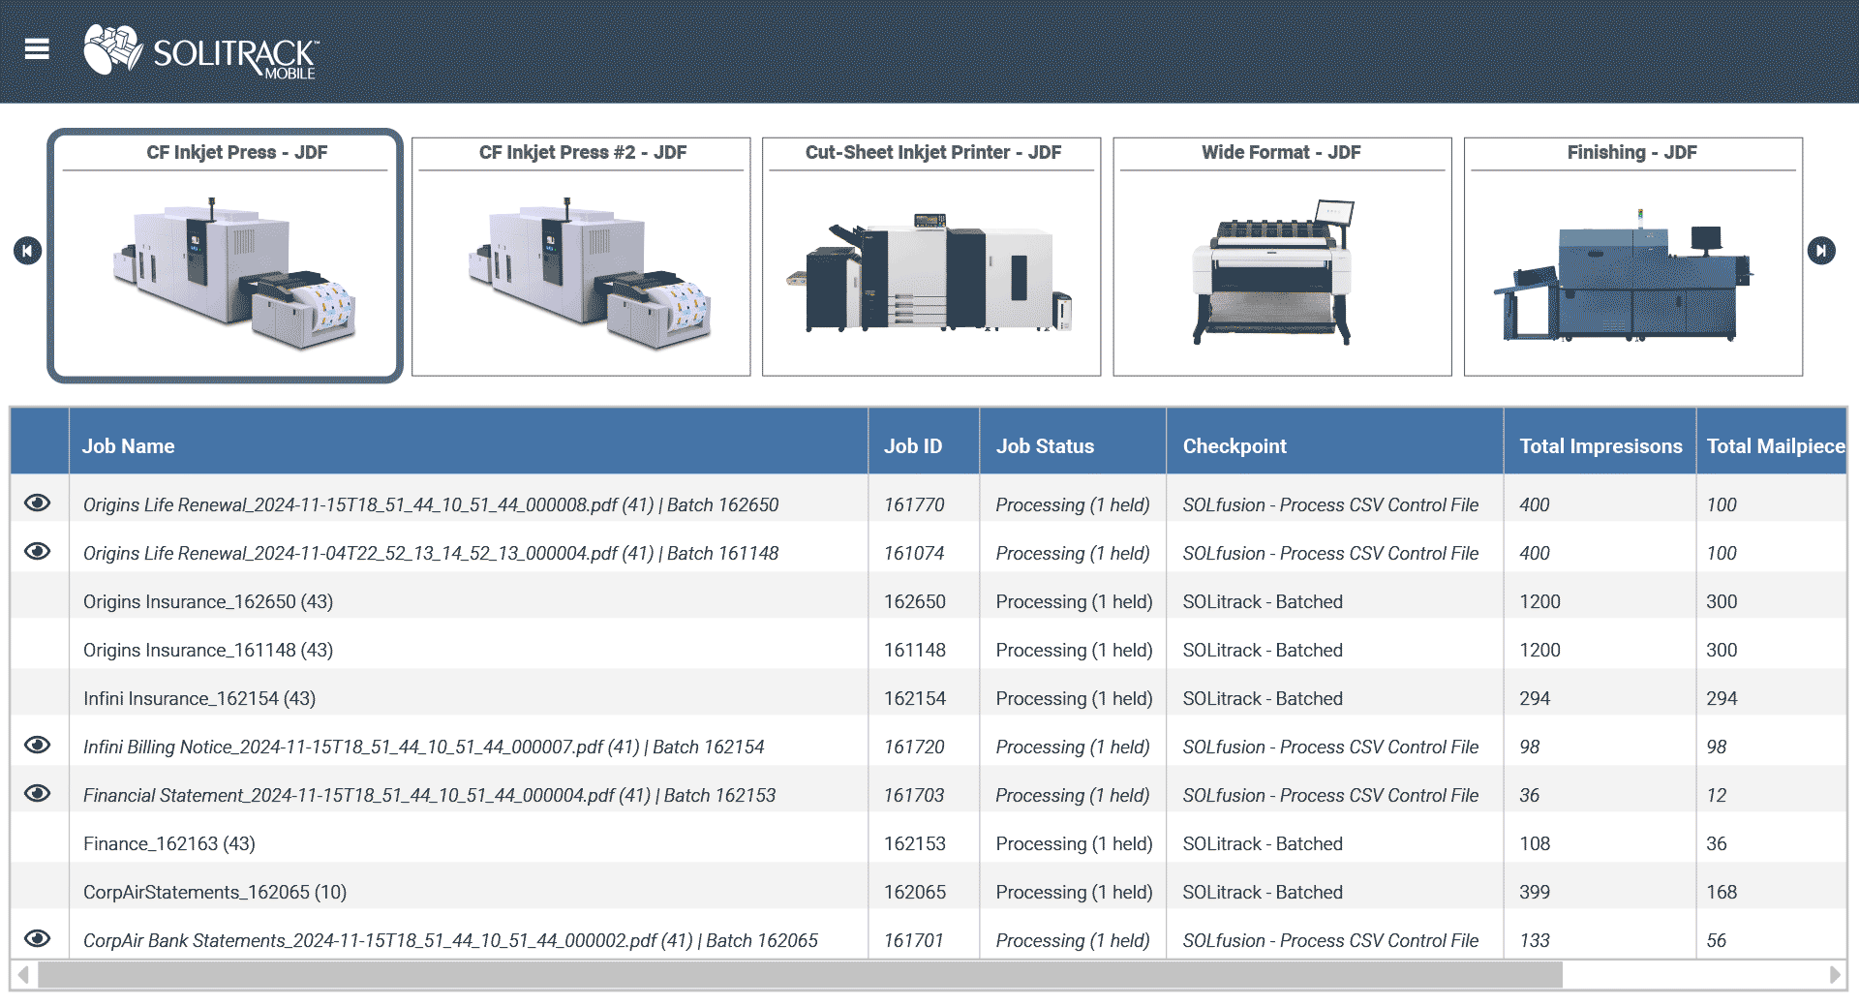Viewport: 1859px width, 1006px height.
Task: Click eye icon for Infini Billing Notice job
Action: point(38,745)
